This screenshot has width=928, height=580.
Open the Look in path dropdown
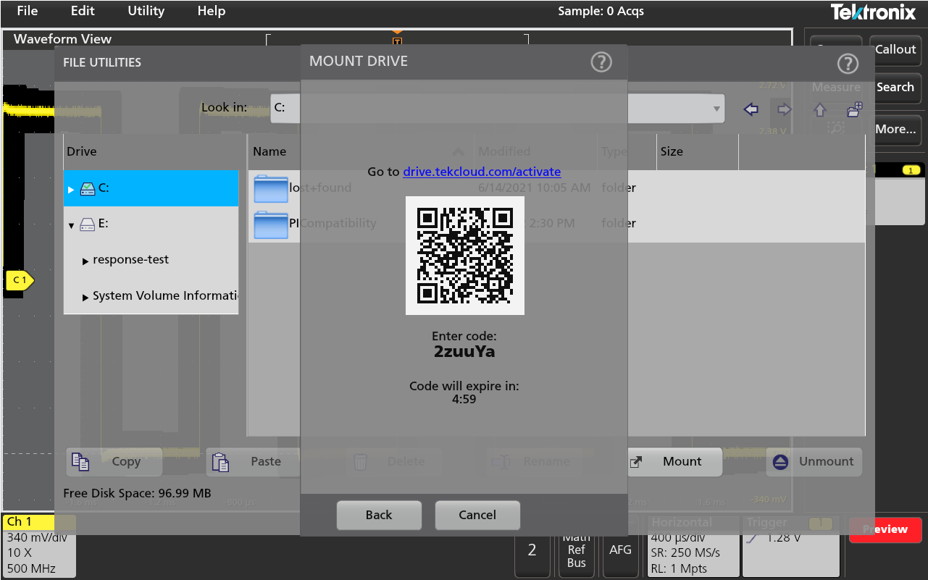pyautogui.click(x=716, y=109)
